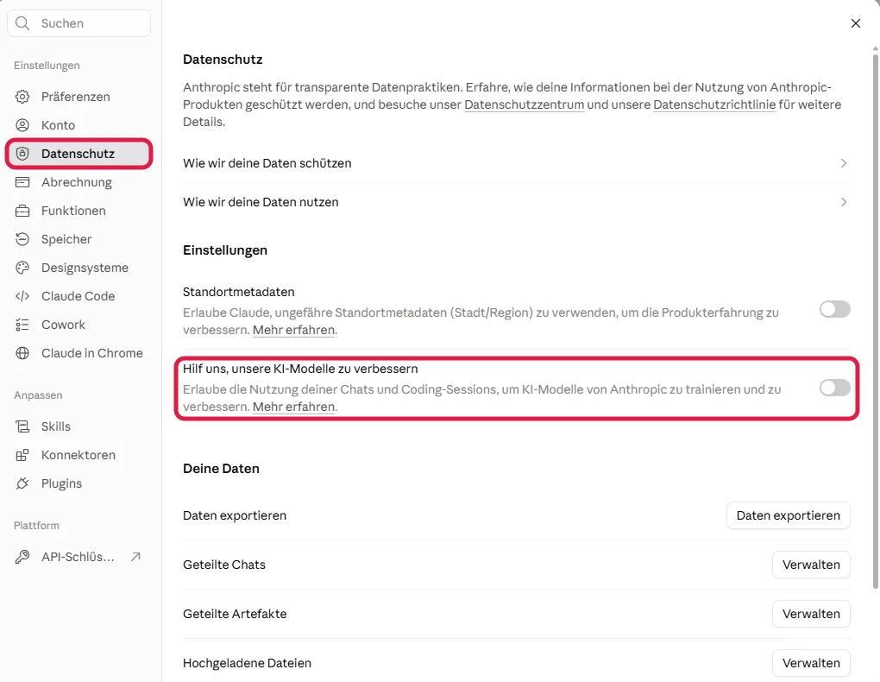
Task: Open the Funktionen briefcase icon
Action: pos(22,211)
